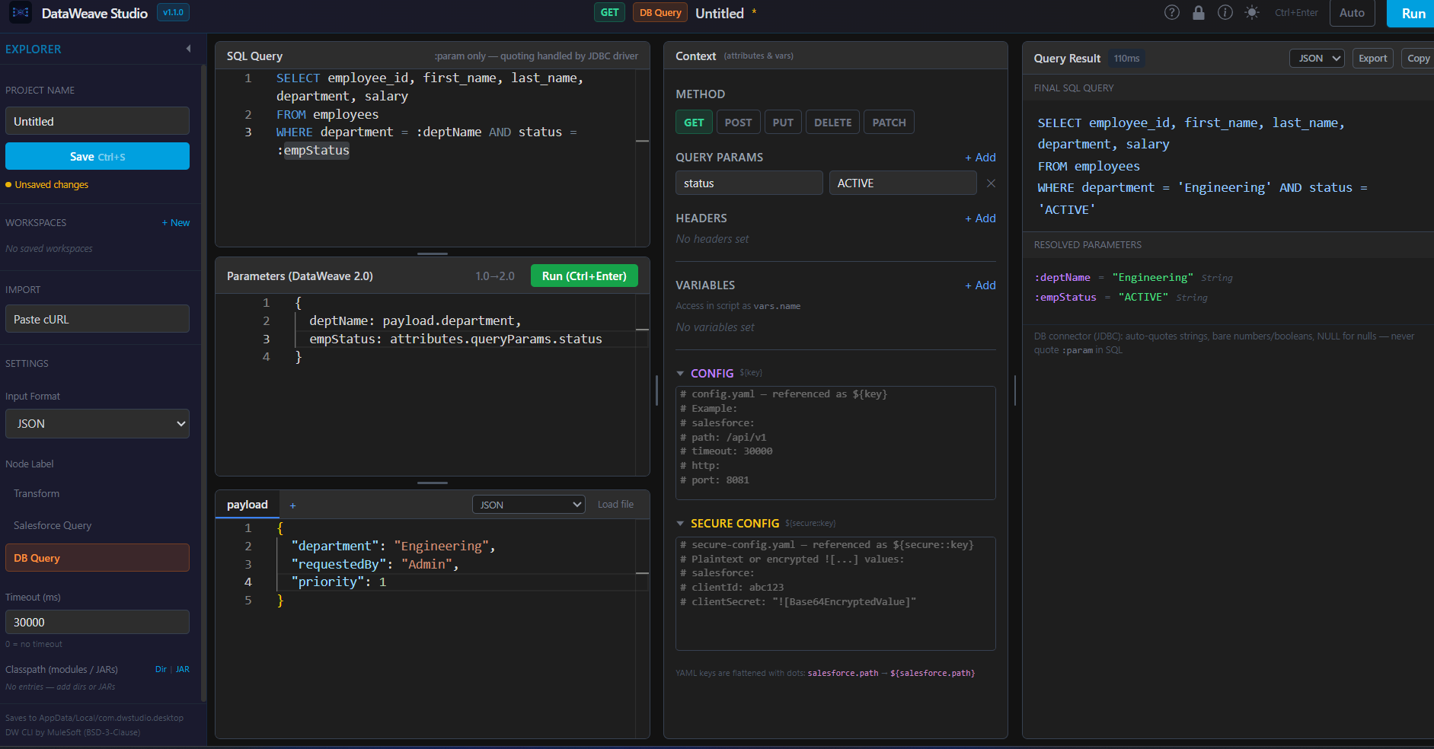Click the v1.1.0 version badge
The width and height of the screenshot is (1434, 749).
[173, 12]
